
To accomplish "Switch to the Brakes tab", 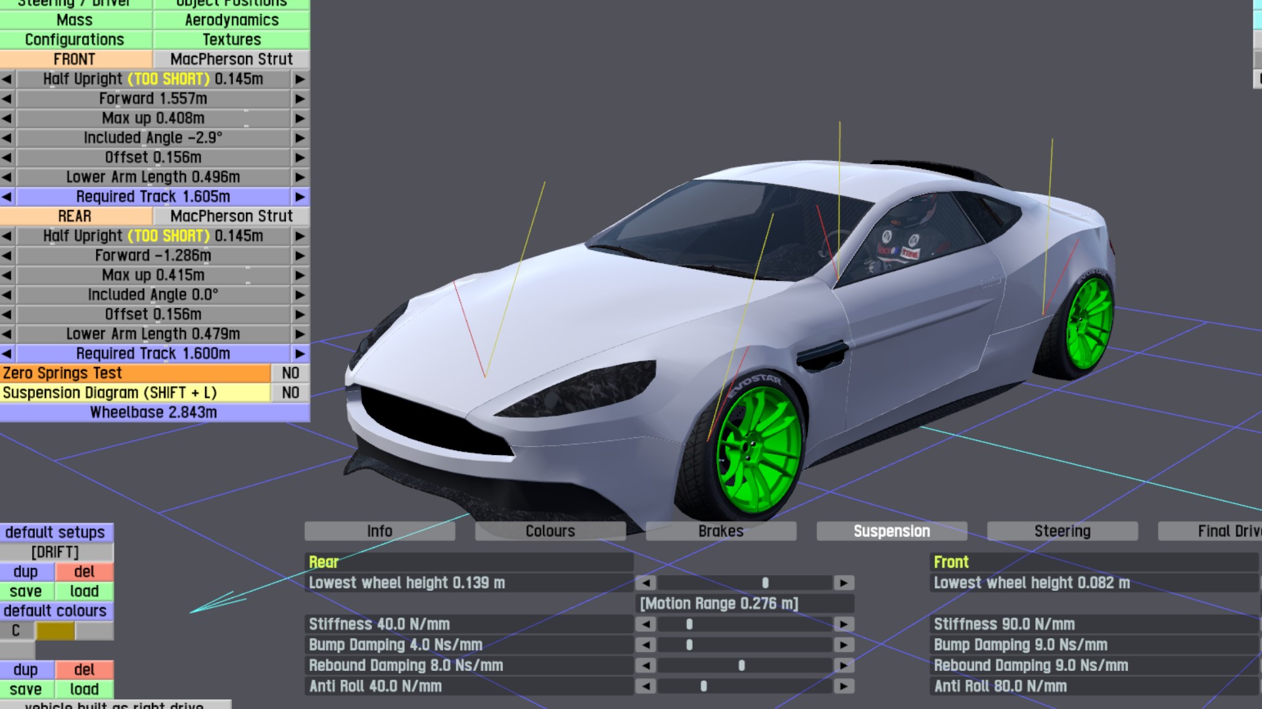I will tap(720, 531).
